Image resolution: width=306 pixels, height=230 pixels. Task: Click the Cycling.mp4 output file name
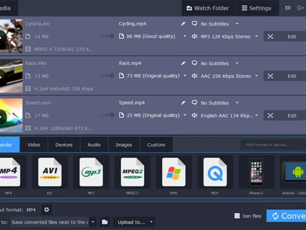click(132, 24)
